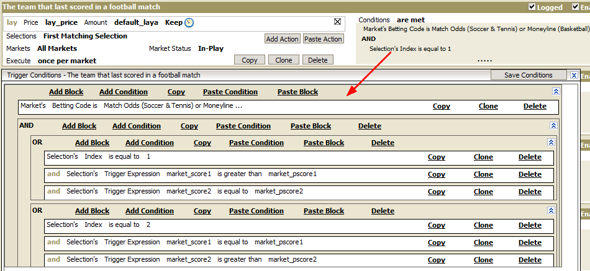Open the Market Status In-Play value
Image resolution: width=590 pixels, height=271 pixels.
click(211, 48)
